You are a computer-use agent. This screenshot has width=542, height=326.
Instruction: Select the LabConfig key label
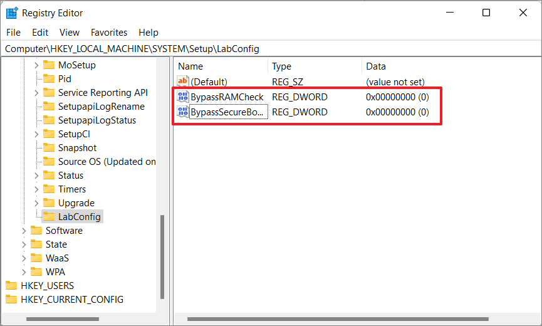[80, 217]
